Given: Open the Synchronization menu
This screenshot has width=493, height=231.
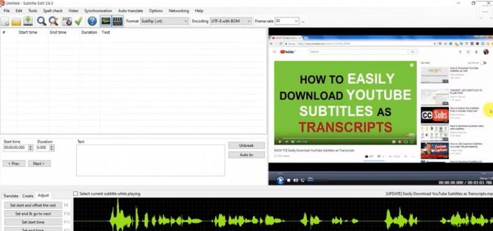Looking at the screenshot, I should tap(98, 10).
